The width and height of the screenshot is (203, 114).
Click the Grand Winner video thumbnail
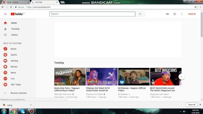(x=102, y=77)
